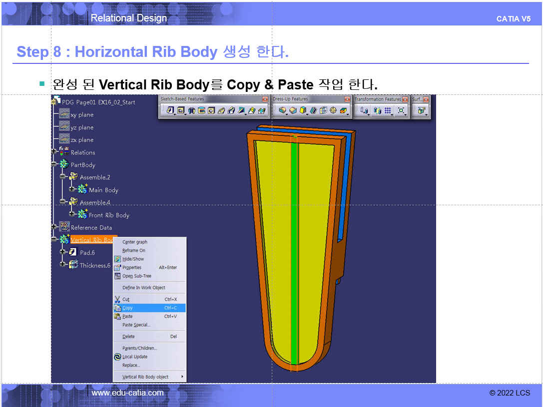The width and height of the screenshot is (543, 407).
Task: Click the green vertical rib on the model
Action: tap(294, 250)
